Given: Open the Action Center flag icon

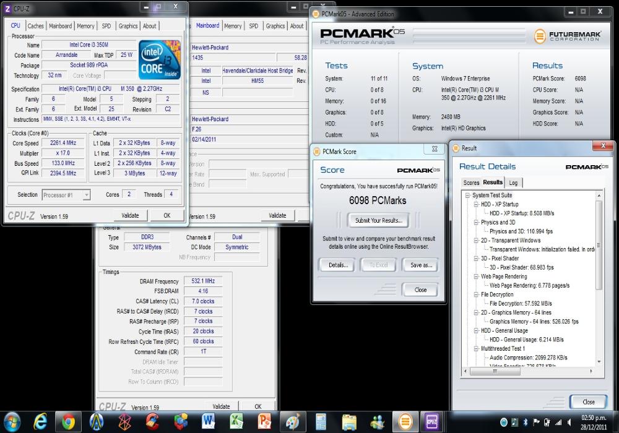Looking at the screenshot, I should click(536, 422).
